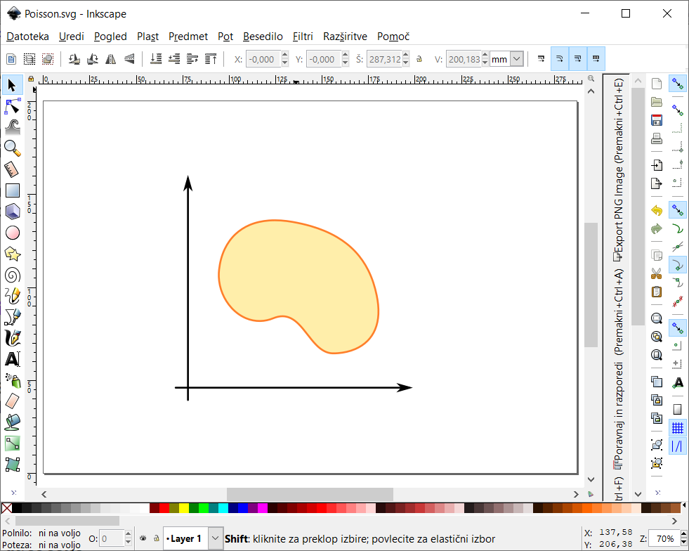689x551 pixels.
Task: Select the Text tool
Action: (x=12, y=359)
